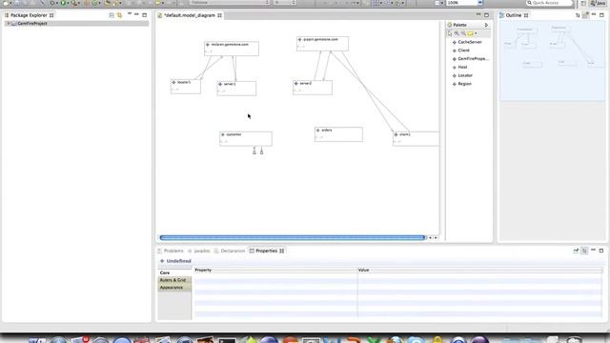Toggle outline overview mode in Outline view
This screenshot has width=610, height=343.
click(585, 15)
